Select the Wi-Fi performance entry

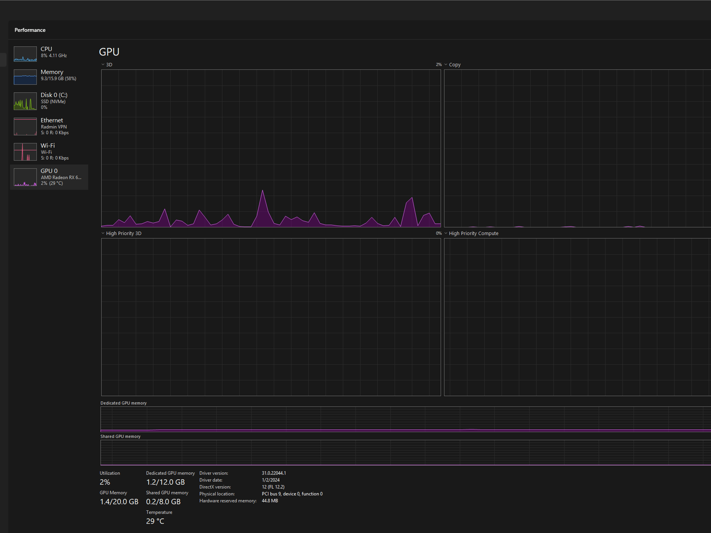point(49,152)
